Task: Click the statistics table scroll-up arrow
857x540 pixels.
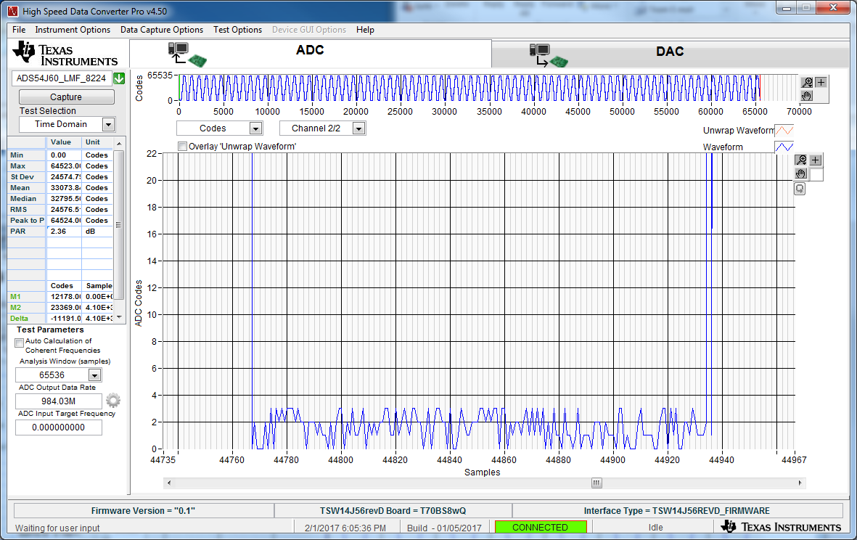Action: [119, 143]
